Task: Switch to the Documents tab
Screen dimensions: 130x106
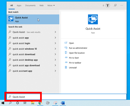Action: coord(30,6)
